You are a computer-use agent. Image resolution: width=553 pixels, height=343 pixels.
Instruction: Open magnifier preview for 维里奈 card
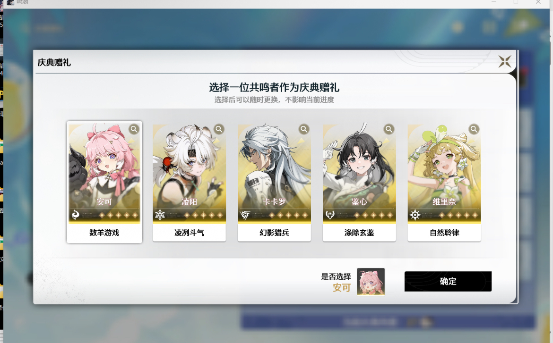pyautogui.click(x=474, y=129)
